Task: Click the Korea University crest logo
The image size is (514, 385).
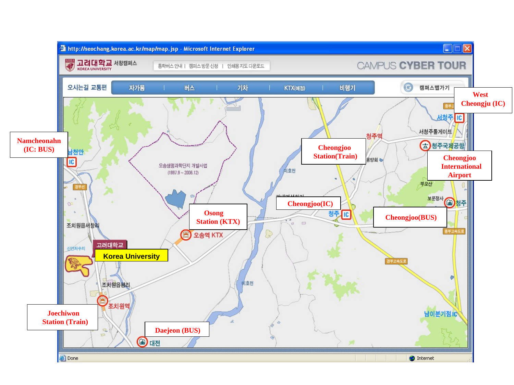Action: (x=70, y=65)
